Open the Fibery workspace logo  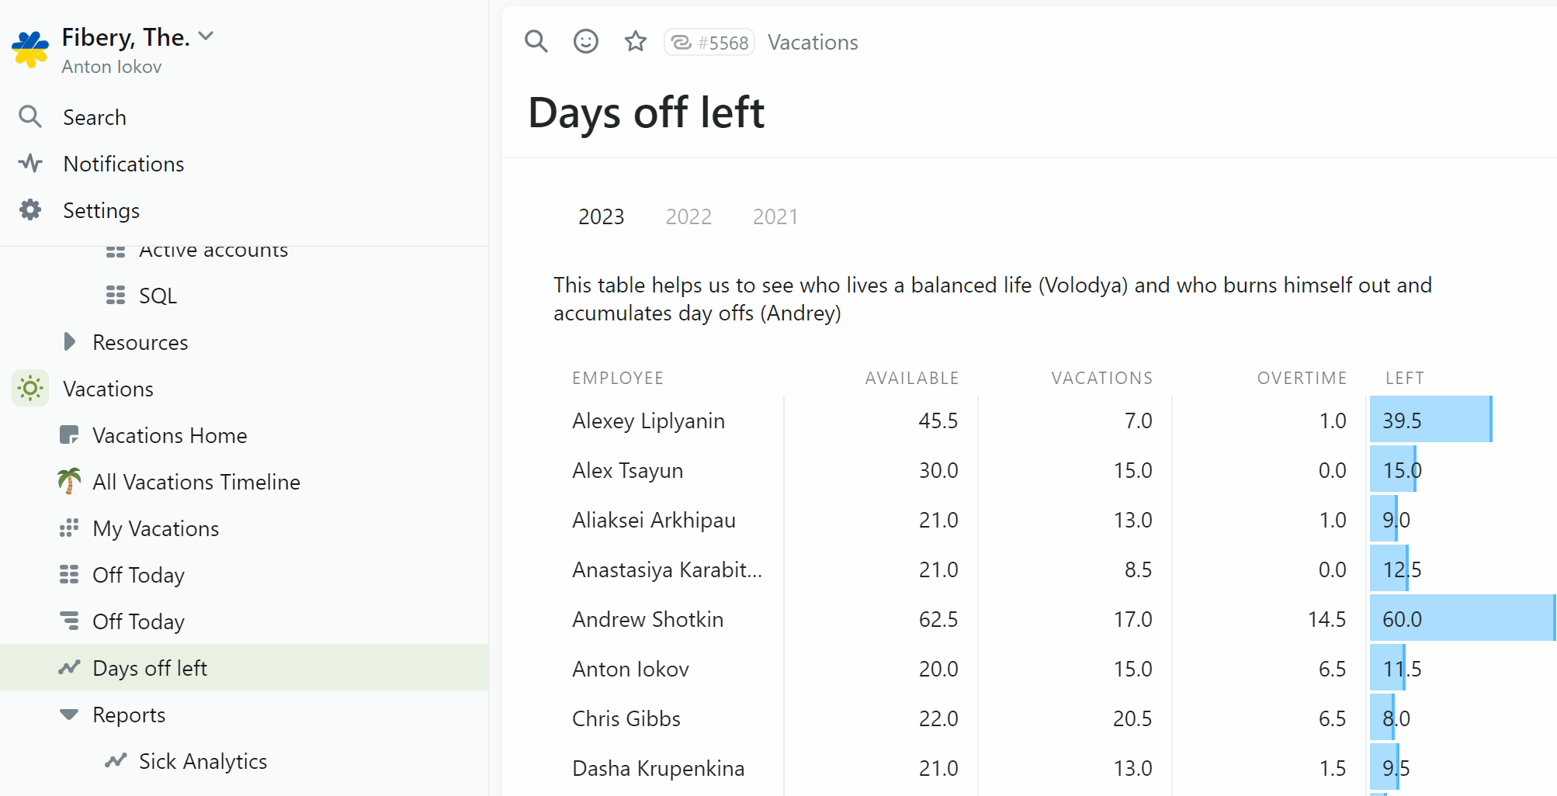(x=30, y=50)
